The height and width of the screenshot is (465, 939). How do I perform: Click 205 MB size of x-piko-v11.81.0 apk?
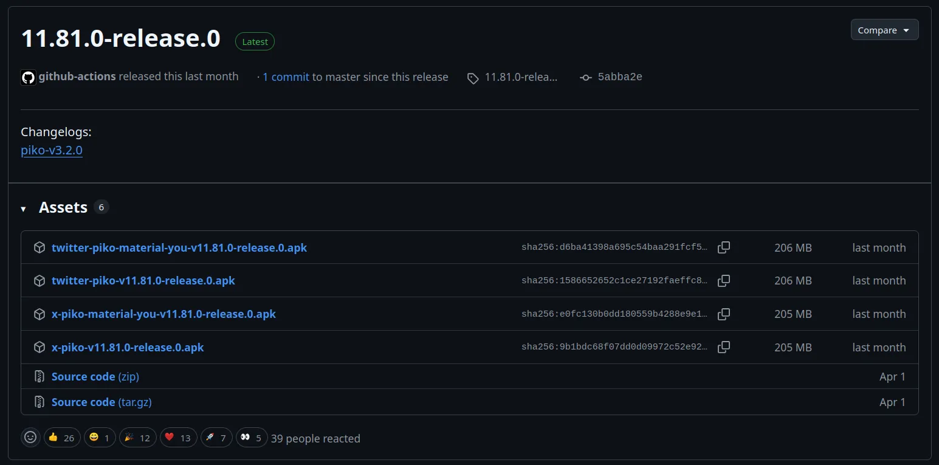(793, 347)
